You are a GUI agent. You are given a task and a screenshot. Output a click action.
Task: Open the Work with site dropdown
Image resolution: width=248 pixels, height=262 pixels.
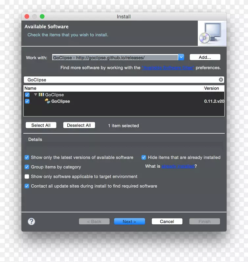pyautogui.click(x=181, y=57)
